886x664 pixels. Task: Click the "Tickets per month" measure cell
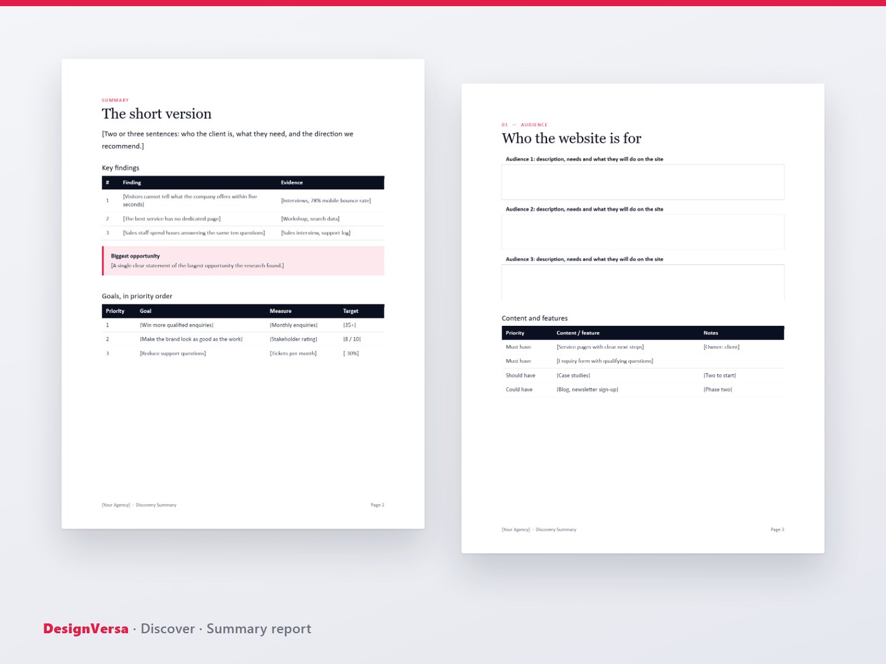point(293,354)
